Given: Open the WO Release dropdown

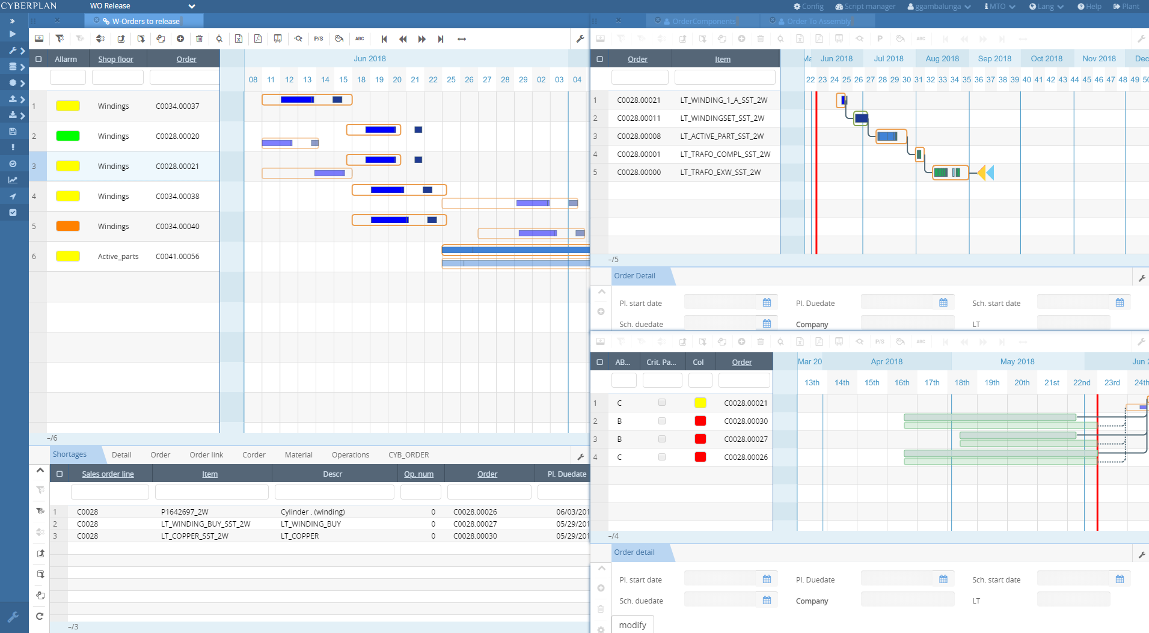Looking at the screenshot, I should tap(192, 7).
